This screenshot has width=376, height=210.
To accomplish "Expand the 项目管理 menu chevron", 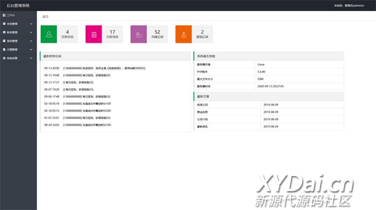I will (x=31, y=41).
